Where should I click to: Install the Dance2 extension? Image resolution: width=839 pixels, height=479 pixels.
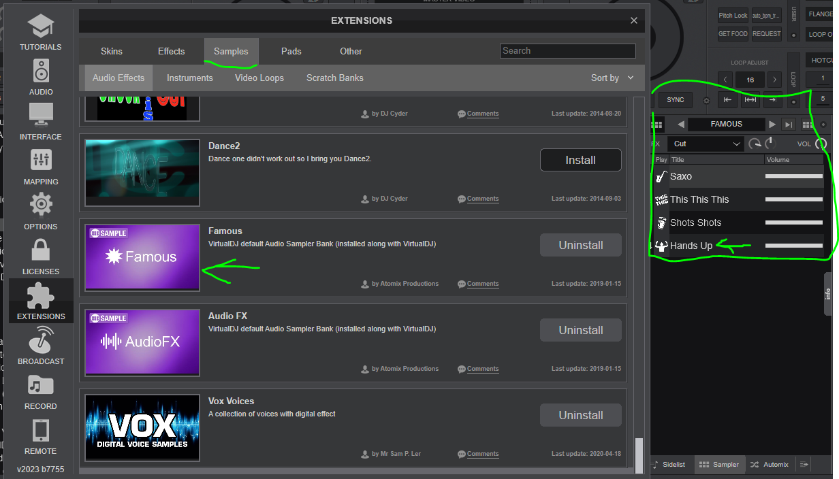[581, 161]
